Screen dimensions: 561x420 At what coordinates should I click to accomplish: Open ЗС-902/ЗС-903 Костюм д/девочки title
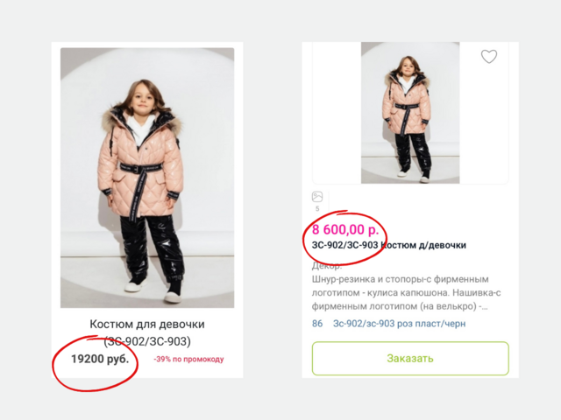point(388,245)
